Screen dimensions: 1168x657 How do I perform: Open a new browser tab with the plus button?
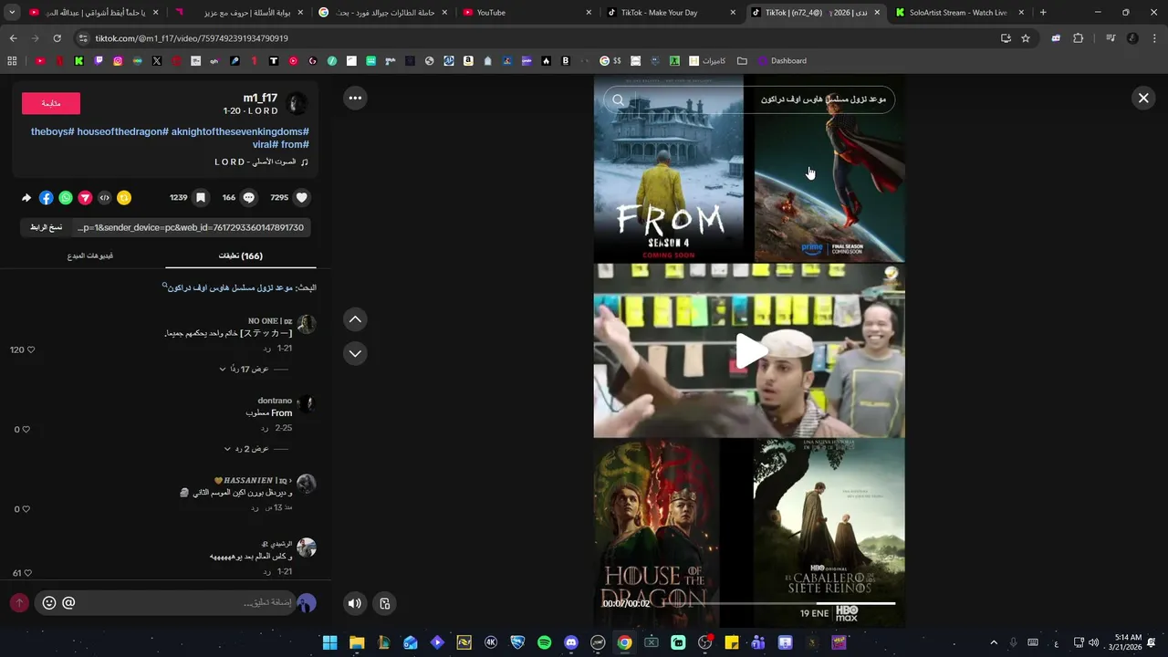click(x=1043, y=13)
